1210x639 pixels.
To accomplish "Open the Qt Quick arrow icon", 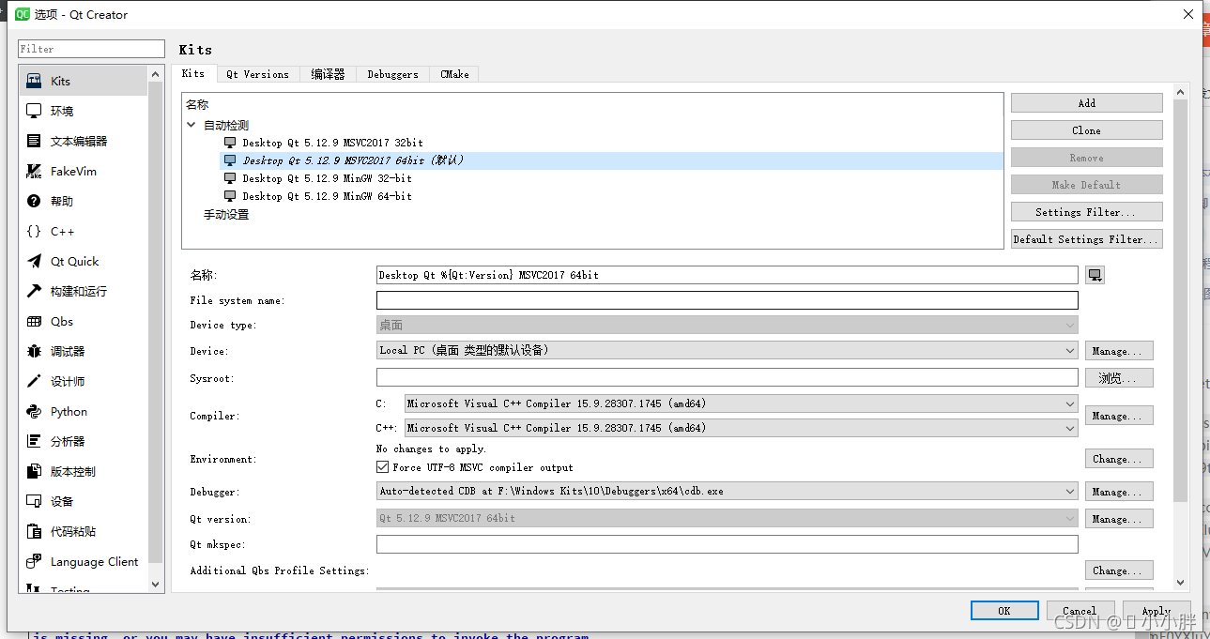I will (x=34, y=261).
